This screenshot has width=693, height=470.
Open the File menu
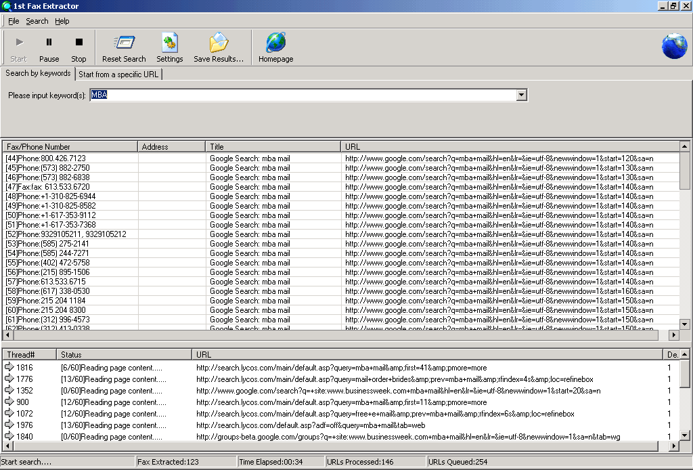pos(14,21)
